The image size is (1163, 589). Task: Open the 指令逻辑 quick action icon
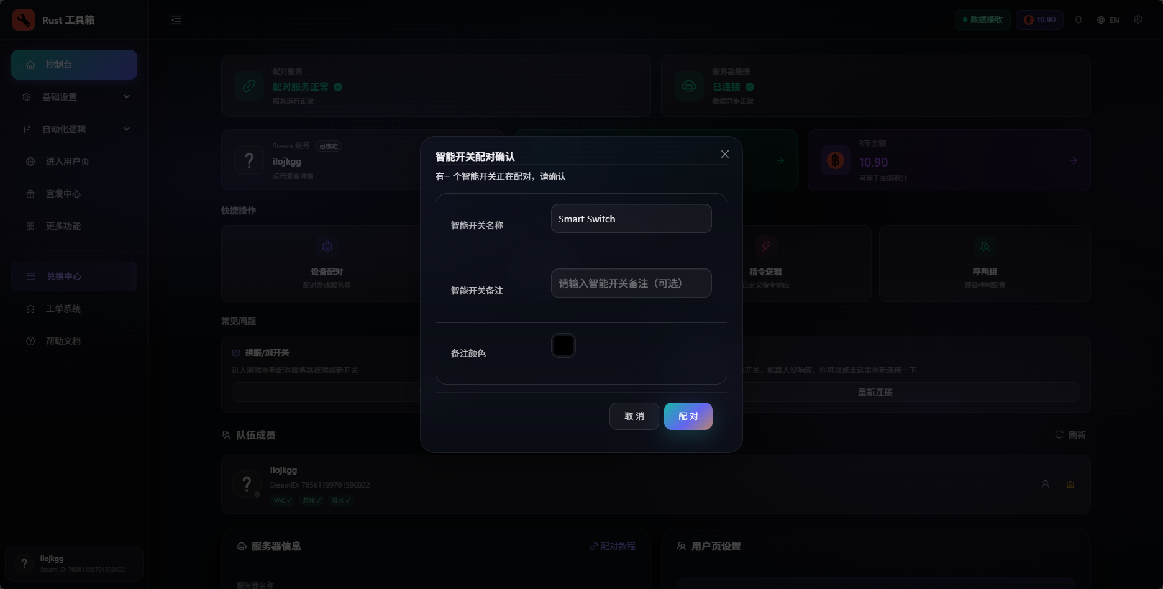(x=765, y=247)
